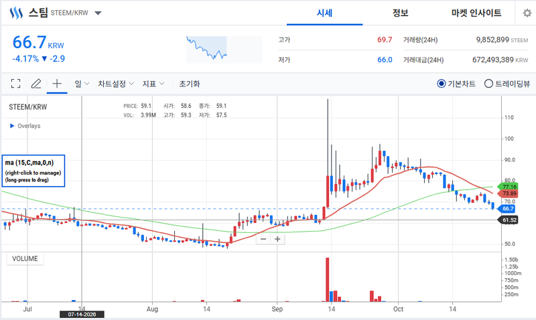Zoom in chart with plus button

pyautogui.click(x=277, y=239)
